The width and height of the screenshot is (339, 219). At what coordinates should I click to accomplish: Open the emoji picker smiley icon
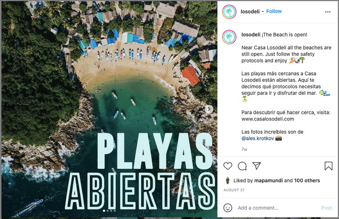click(227, 208)
